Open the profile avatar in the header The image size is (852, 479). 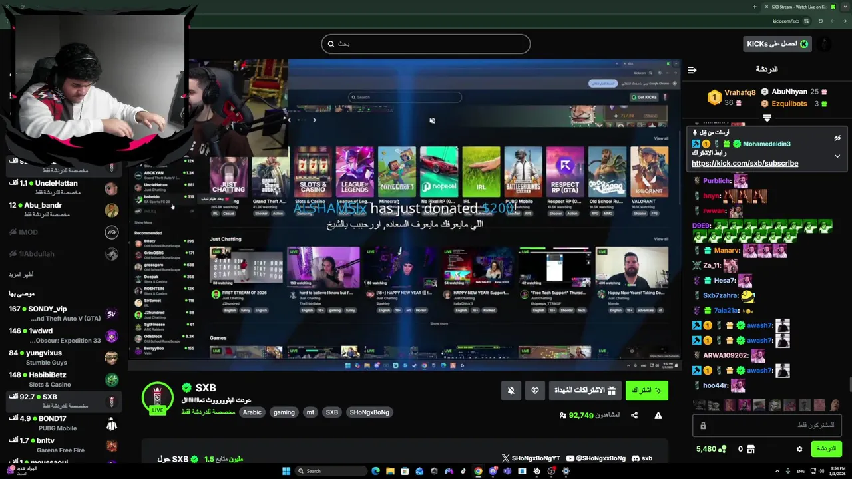[825, 44]
